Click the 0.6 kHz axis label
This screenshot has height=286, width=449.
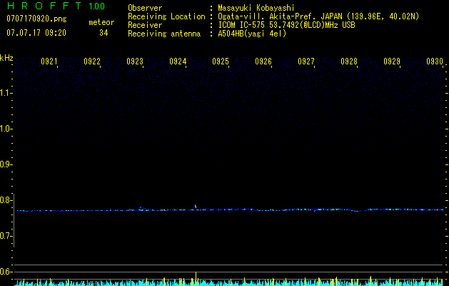(6, 272)
